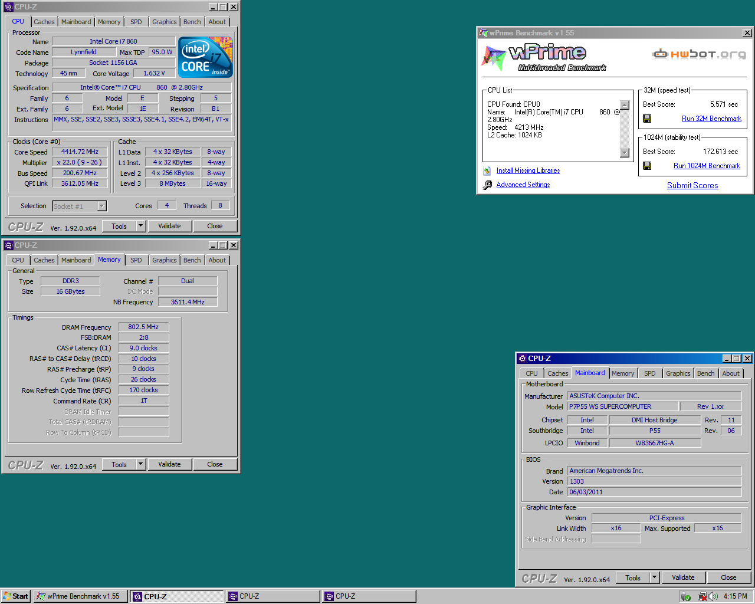
Task: Click scroll down arrow in wPrime CPU List
Action: tap(625, 153)
